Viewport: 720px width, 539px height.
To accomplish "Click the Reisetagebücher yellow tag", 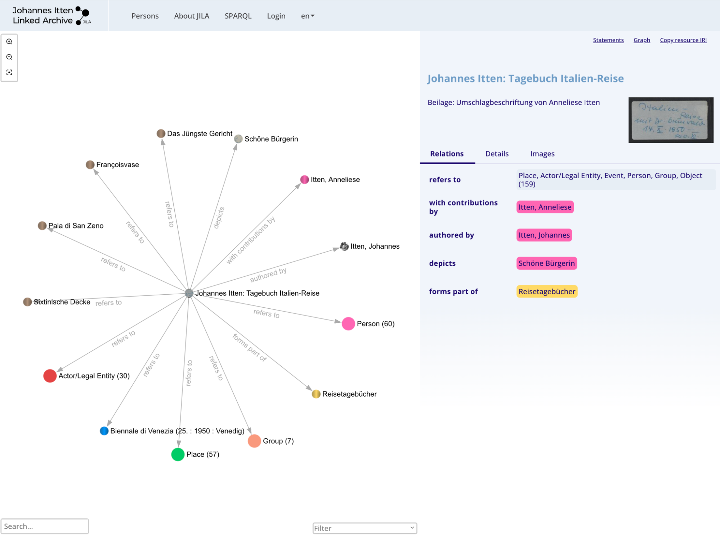I will click(x=546, y=290).
